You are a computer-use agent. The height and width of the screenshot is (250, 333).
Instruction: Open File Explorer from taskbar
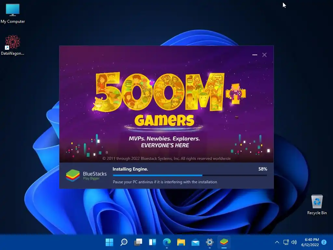pos(181,242)
